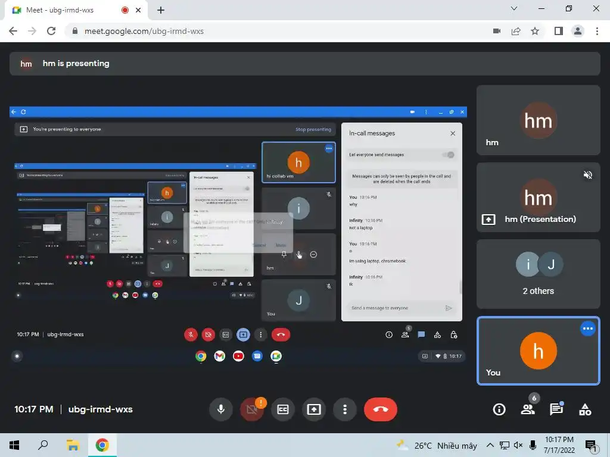Toggle Let everyone send messages switch
Image resolution: width=610 pixels, height=457 pixels.
[x=449, y=155]
